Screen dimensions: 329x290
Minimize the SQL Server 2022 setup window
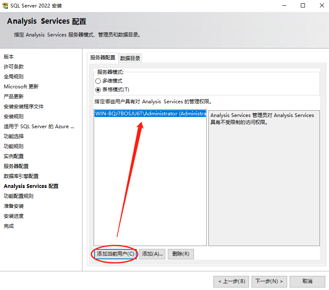pos(284,6)
